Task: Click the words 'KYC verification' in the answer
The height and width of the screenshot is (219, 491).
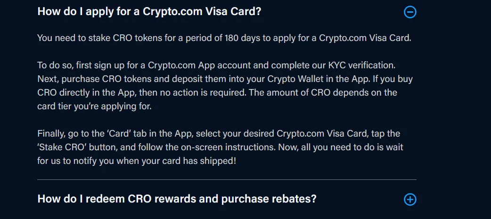Action: 362,65
